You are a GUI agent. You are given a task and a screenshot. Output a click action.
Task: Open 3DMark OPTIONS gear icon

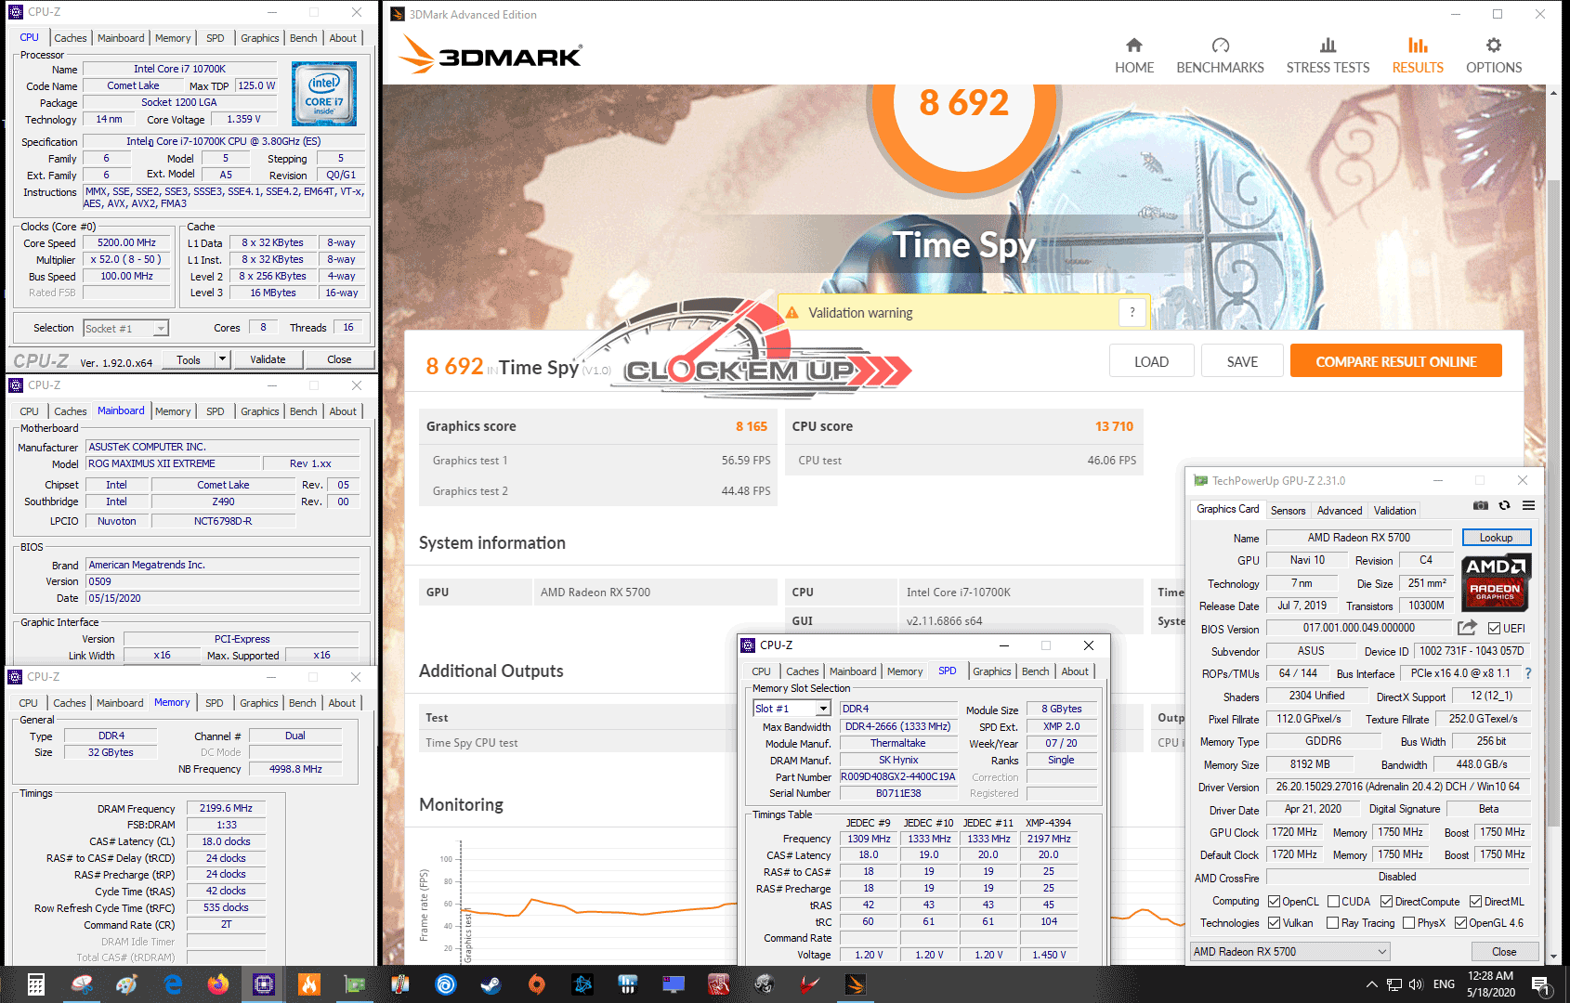1493,46
